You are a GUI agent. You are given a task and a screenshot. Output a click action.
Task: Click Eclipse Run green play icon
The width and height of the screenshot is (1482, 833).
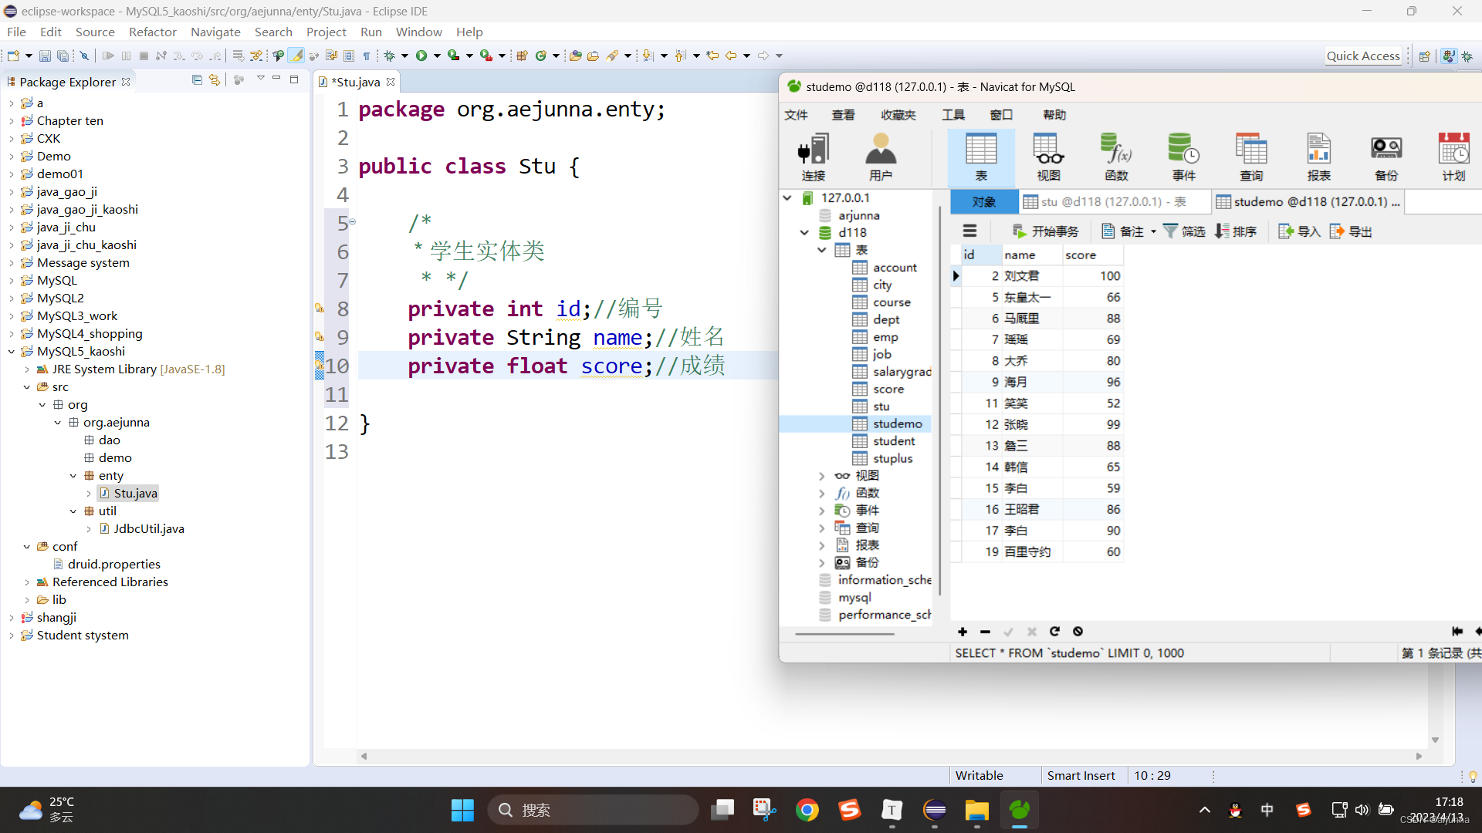pos(421,56)
